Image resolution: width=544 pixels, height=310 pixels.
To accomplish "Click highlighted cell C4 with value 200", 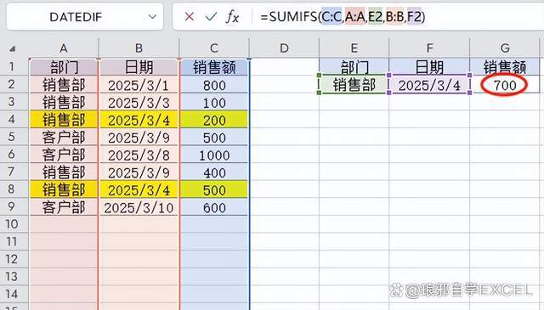I will pos(214,120).
